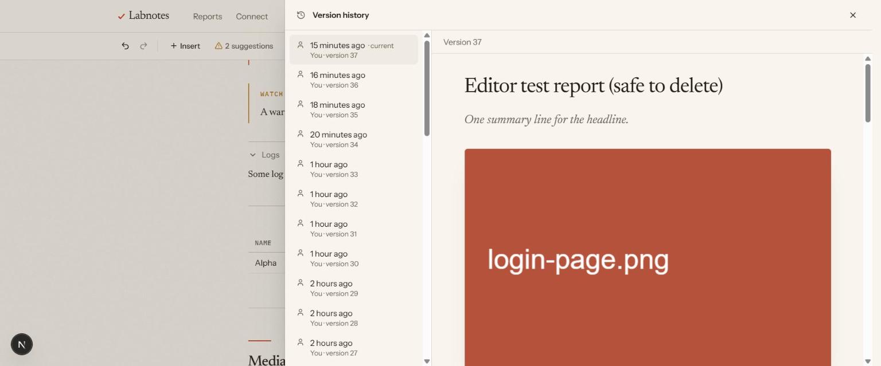Open the Insert menu
The width and height of the screenshot is (881, 366).
point(185,46)
